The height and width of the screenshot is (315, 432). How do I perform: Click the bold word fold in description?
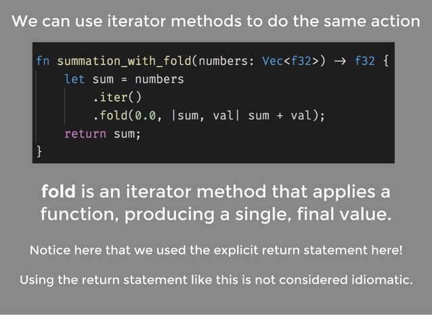point(58,192)
